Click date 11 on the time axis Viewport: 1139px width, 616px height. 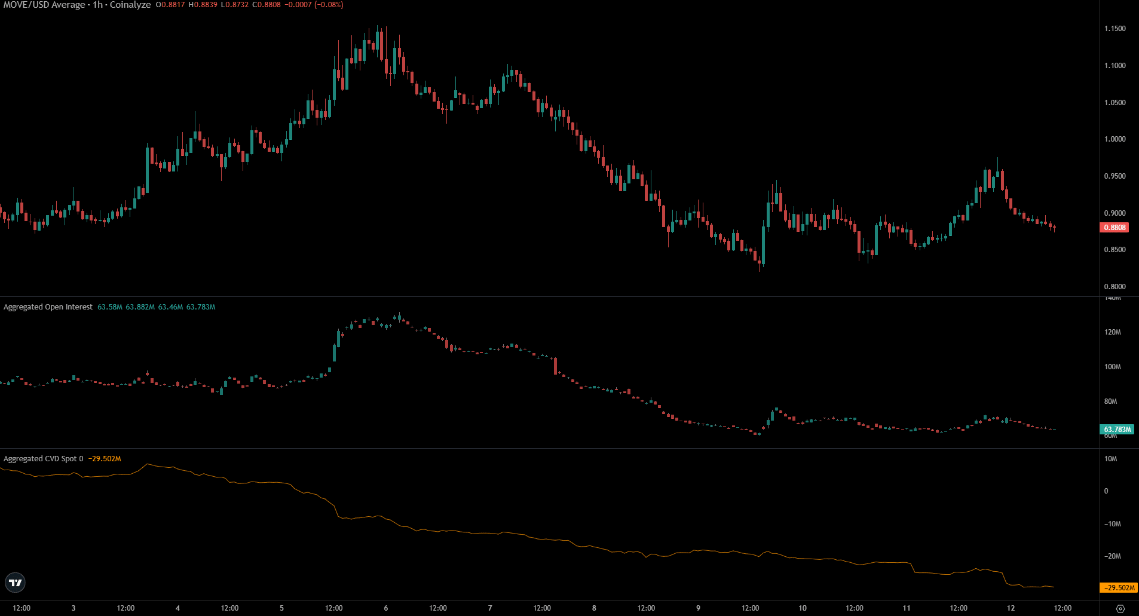(x=907, y=608)
